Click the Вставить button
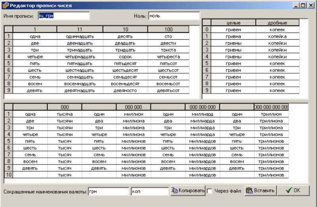 (x=260, y=191)
